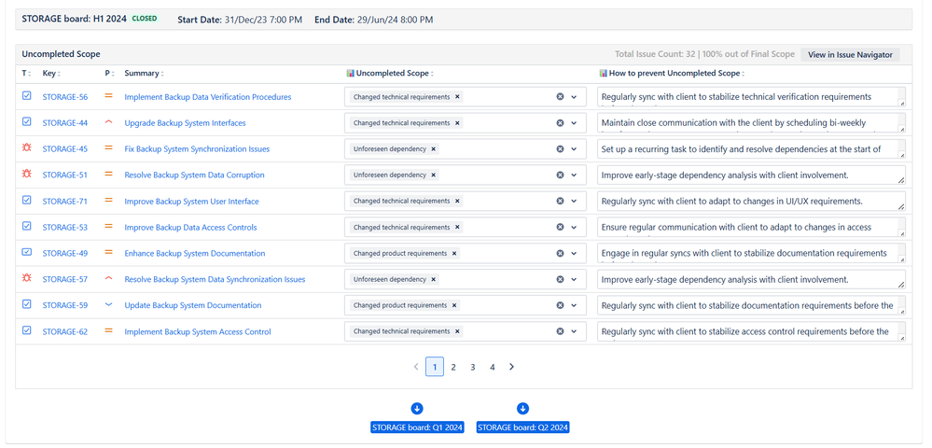932x448 pixels.
Task: Edit prevention text field for STORAGE-71
Action: pyautogui.click(x=751, y=201)
